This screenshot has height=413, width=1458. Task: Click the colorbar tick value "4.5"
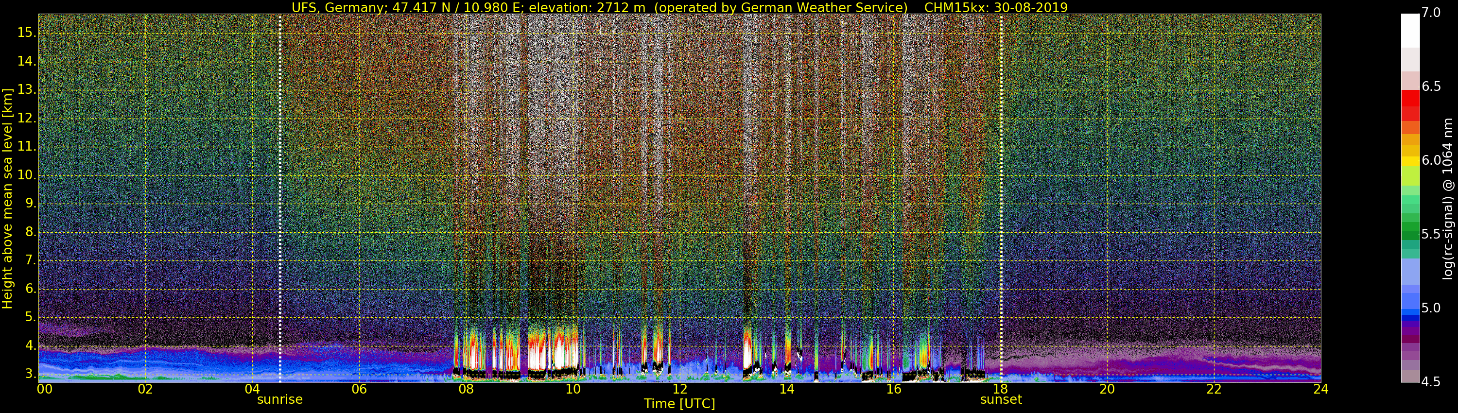pyautogui.click(x=1431, y=382)
